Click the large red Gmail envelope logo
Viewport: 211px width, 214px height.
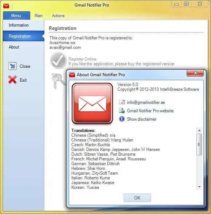pos(92,104)
